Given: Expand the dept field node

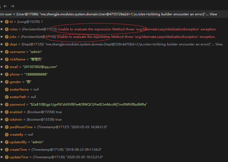Looking at the screenshot, I should (x=2, y=44).
